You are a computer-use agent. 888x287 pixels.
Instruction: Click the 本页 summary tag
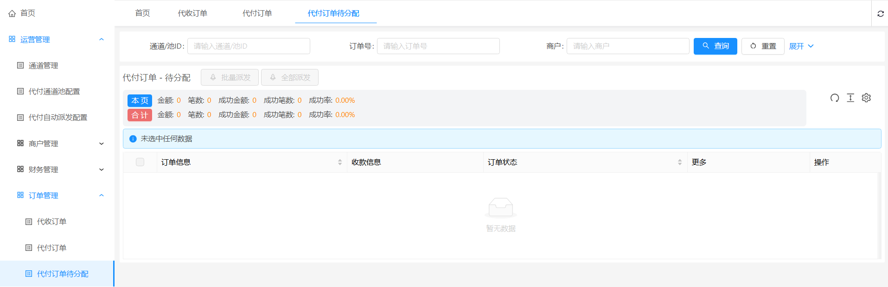(140, 100)
